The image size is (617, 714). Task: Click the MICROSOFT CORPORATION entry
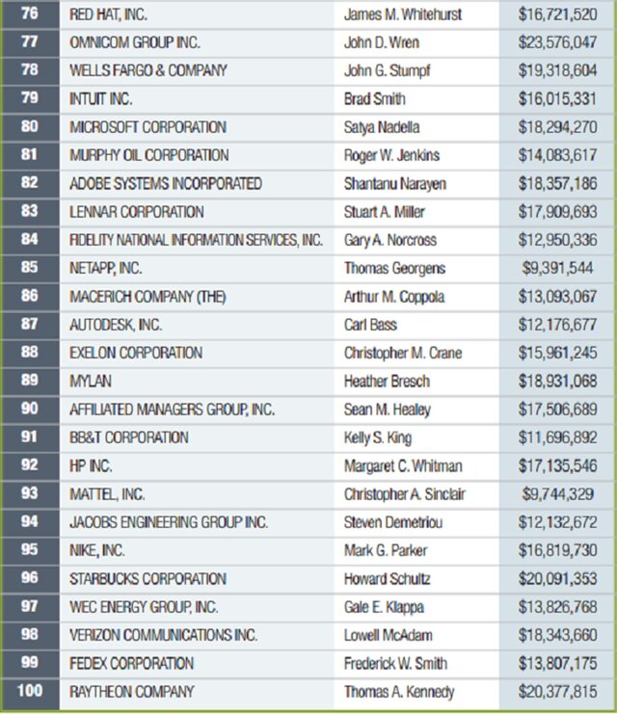(x=148, y=127)
